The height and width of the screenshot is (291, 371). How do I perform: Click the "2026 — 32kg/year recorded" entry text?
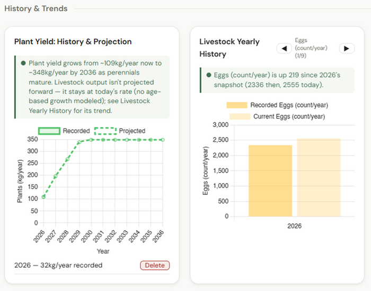[x=58, y=265]
